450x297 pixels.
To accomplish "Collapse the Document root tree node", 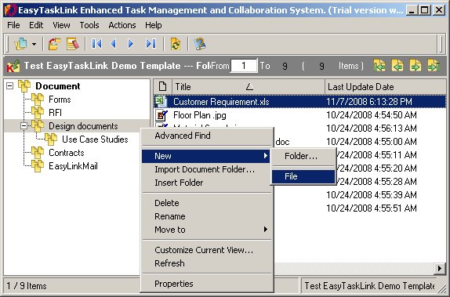I will point(9,85).
